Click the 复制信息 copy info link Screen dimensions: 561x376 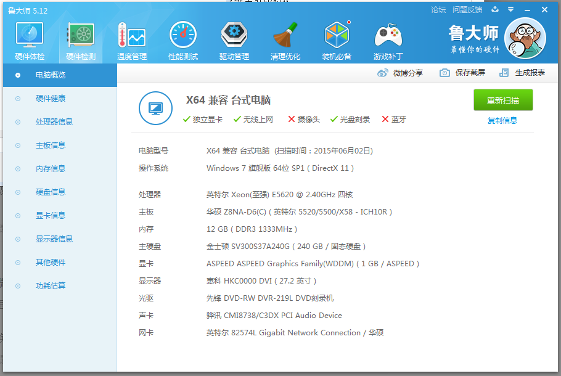coord(503,120)
